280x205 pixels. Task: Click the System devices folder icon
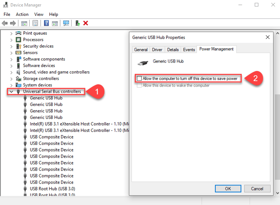pyautogui.click(x=18, y=85)
